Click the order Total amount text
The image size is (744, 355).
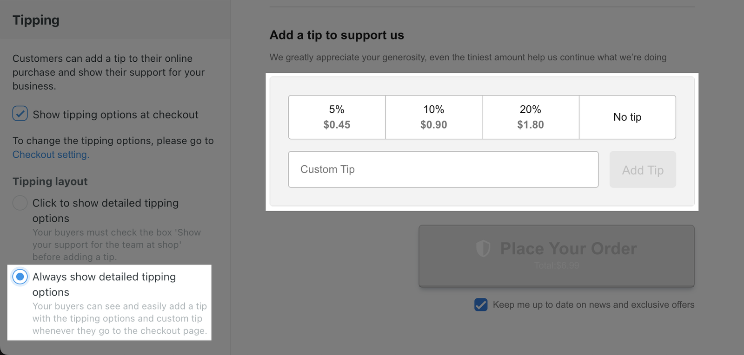(557, 266)
